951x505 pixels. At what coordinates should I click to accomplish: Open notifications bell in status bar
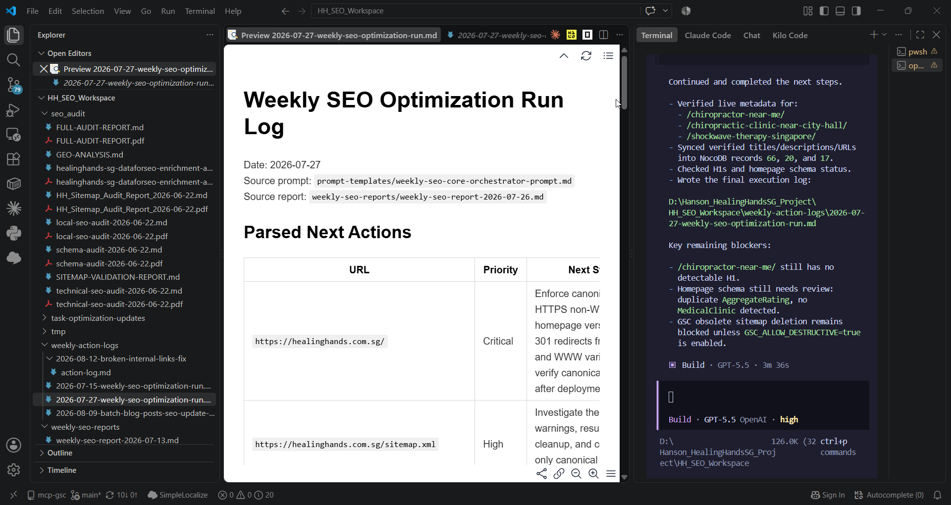click(937, 495)
